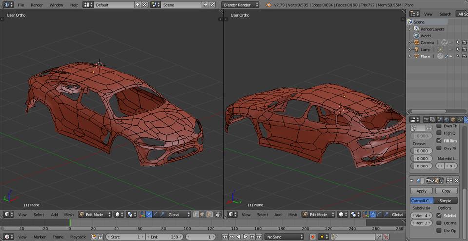Select Simple subdivision type button
The image size is (468, 241).
tap(446, 201)
